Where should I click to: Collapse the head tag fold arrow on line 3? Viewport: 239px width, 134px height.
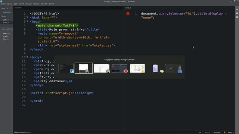pos(27,22)
